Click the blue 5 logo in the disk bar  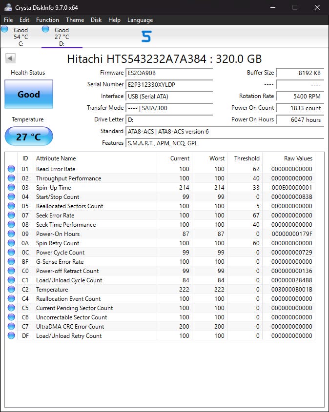(146, 36)
